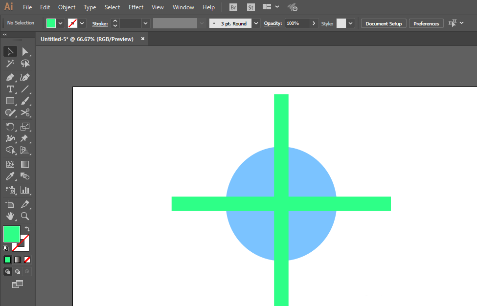477x306 pixels.
Task: Click the green Fill box in toolbox
Action: pyautogui.click(x=12, y=234)
